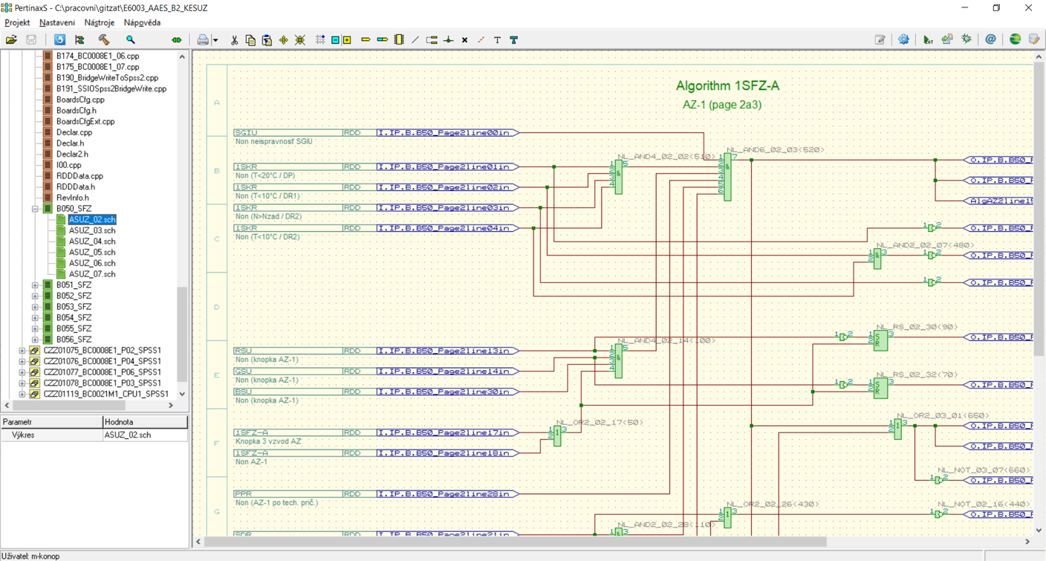
Task: Open the print button dropdown arrow
Action: 215,41
